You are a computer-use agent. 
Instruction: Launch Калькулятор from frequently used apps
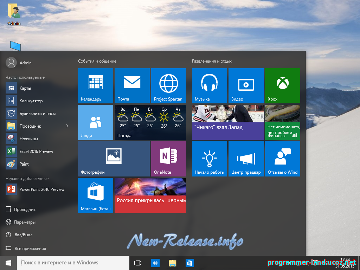click(x=37, y=101)
